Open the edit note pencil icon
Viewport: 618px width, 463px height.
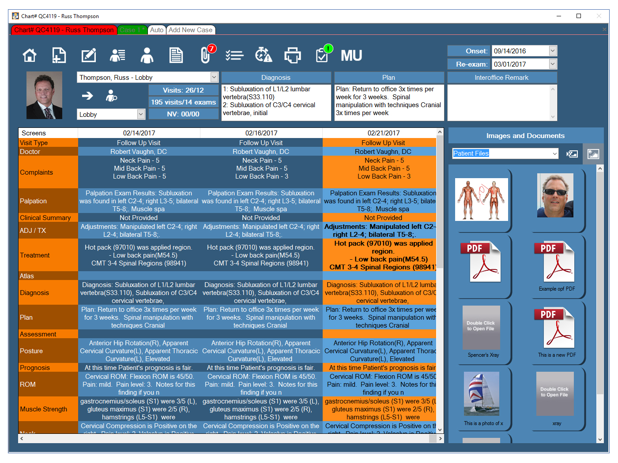point(89,56)
